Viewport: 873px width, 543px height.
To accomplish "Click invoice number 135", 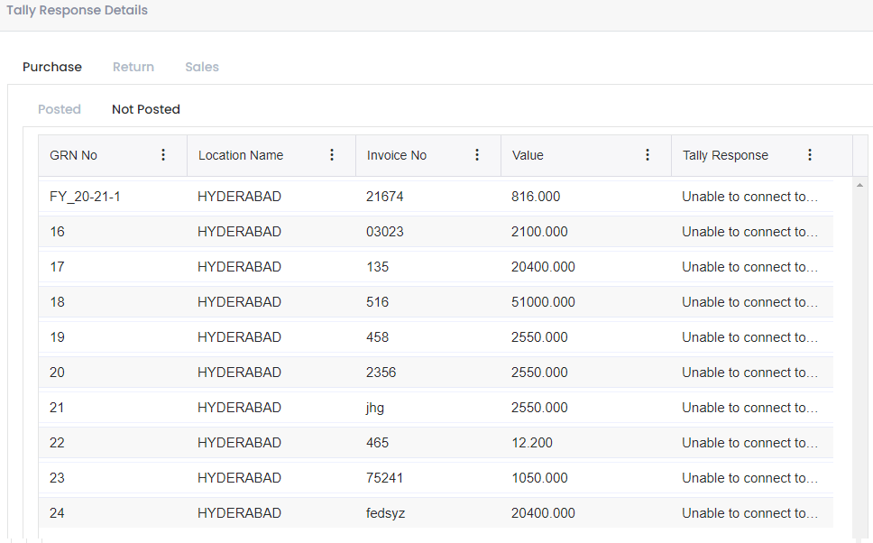I will tap(378, 267).
